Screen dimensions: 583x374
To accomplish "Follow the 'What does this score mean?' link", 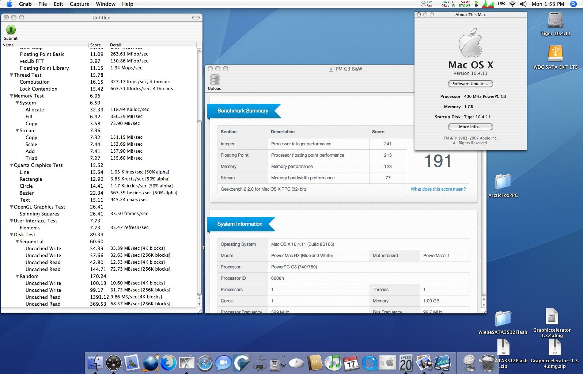I will tap(438, 189).
